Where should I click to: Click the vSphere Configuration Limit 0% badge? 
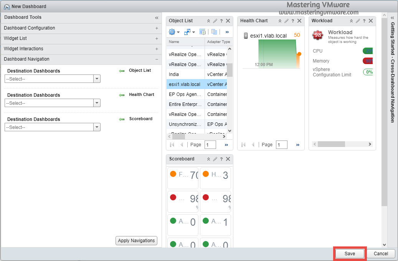pyautogui.click(x=368, y=72)
